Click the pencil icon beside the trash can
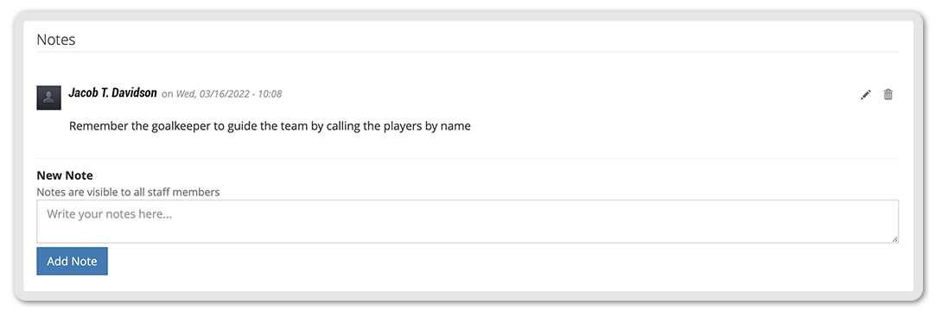Viewport: 942px width, 324px height. coord(865,94)
